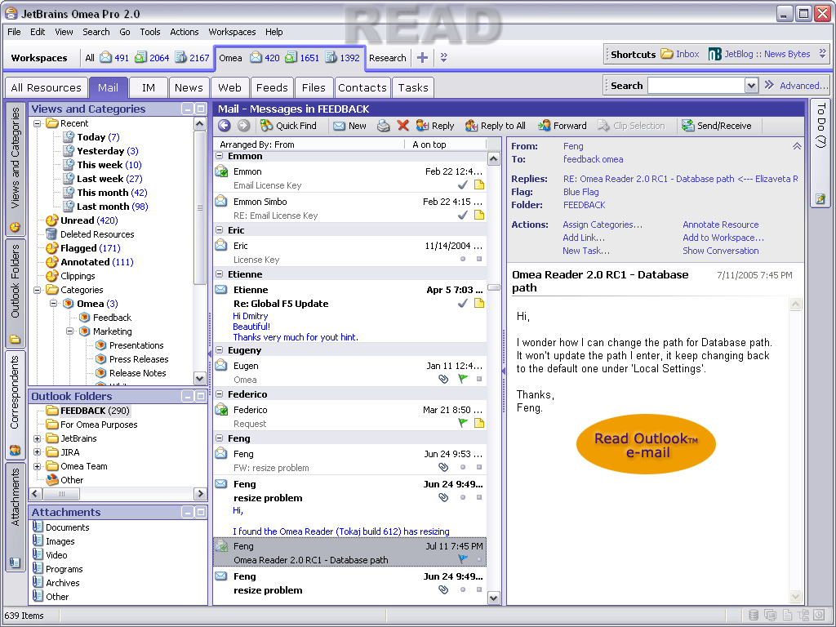Collapse the Categories tree node
The width and height of the screenshot is (836, 627).
pyautogui.click(x=38, y=290)
